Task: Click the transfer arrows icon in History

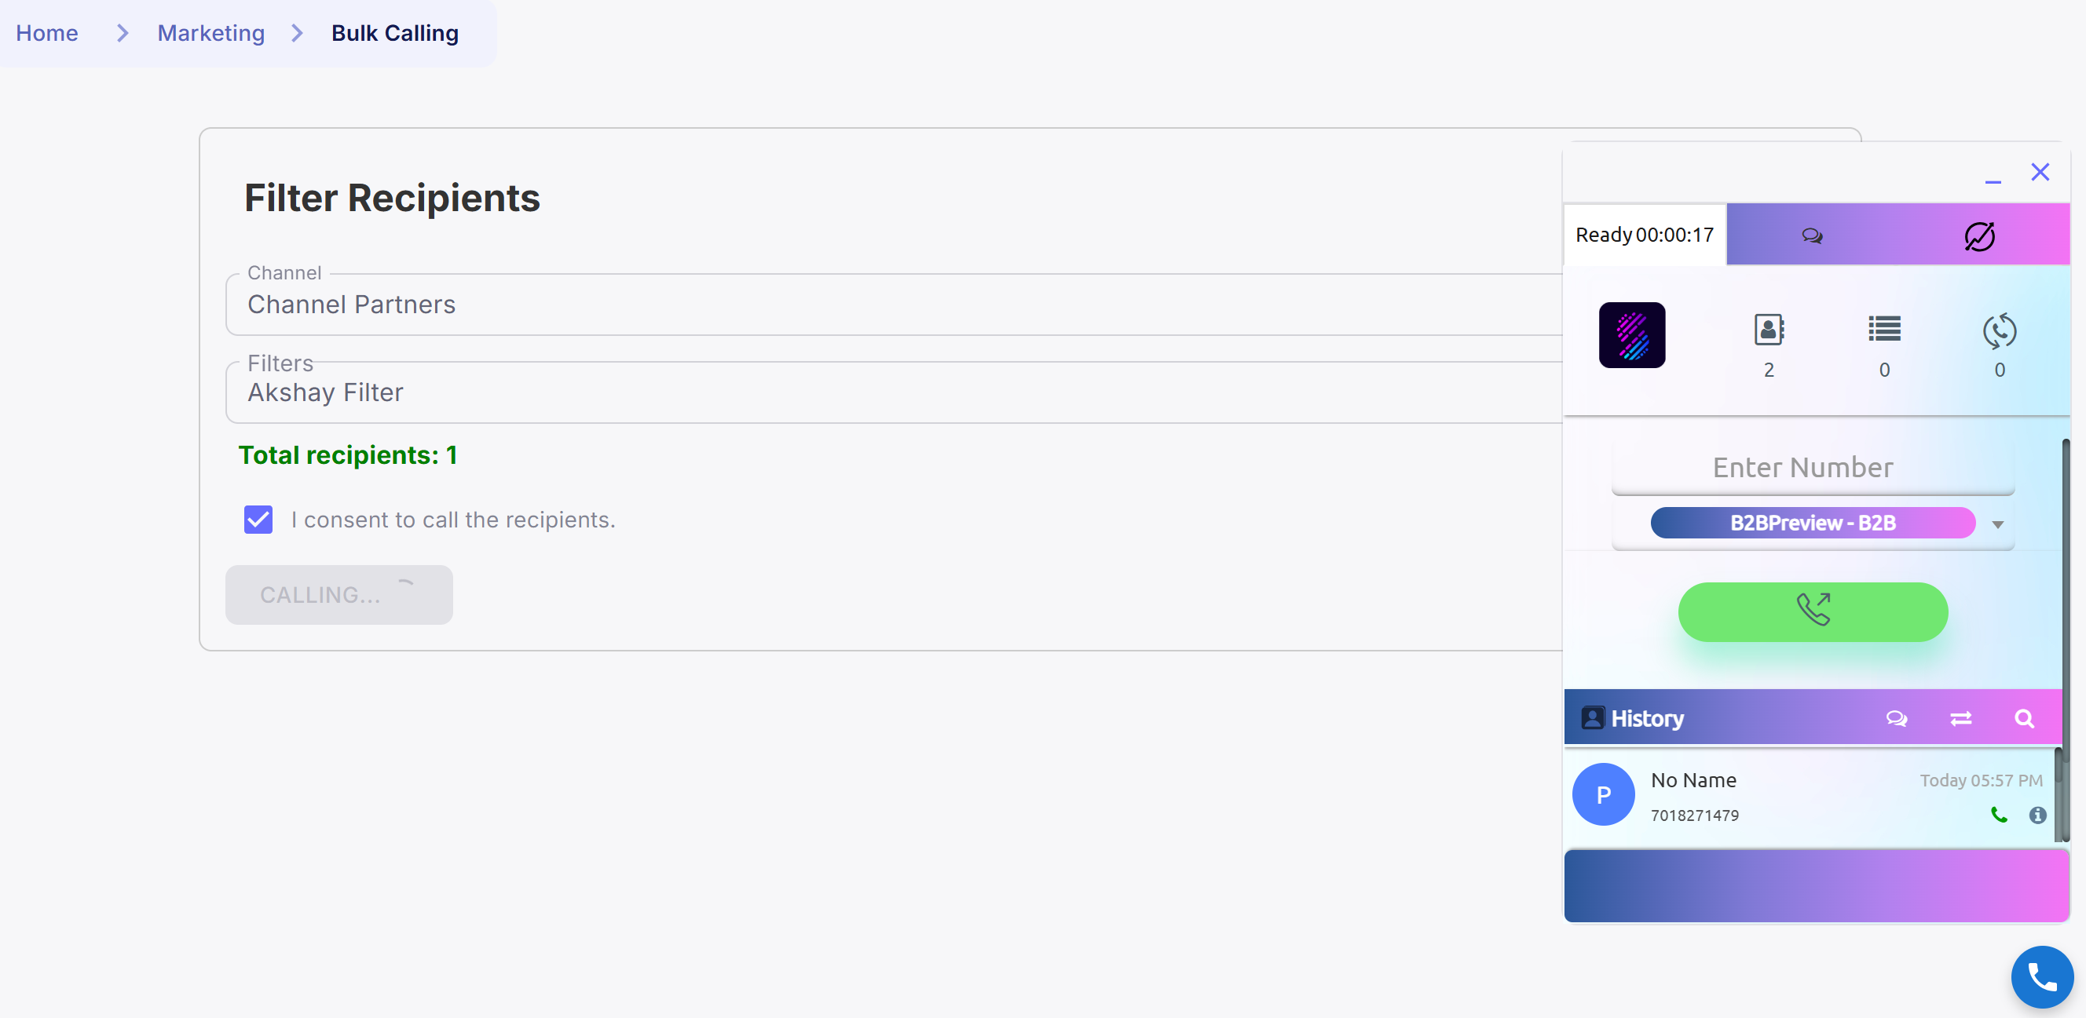Action: click(x=1960, y=719)
